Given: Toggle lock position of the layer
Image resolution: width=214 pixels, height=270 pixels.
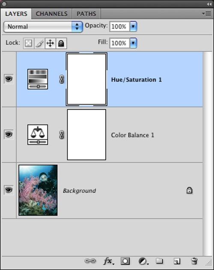Looking at the screenshot, I should pos(50,43).
